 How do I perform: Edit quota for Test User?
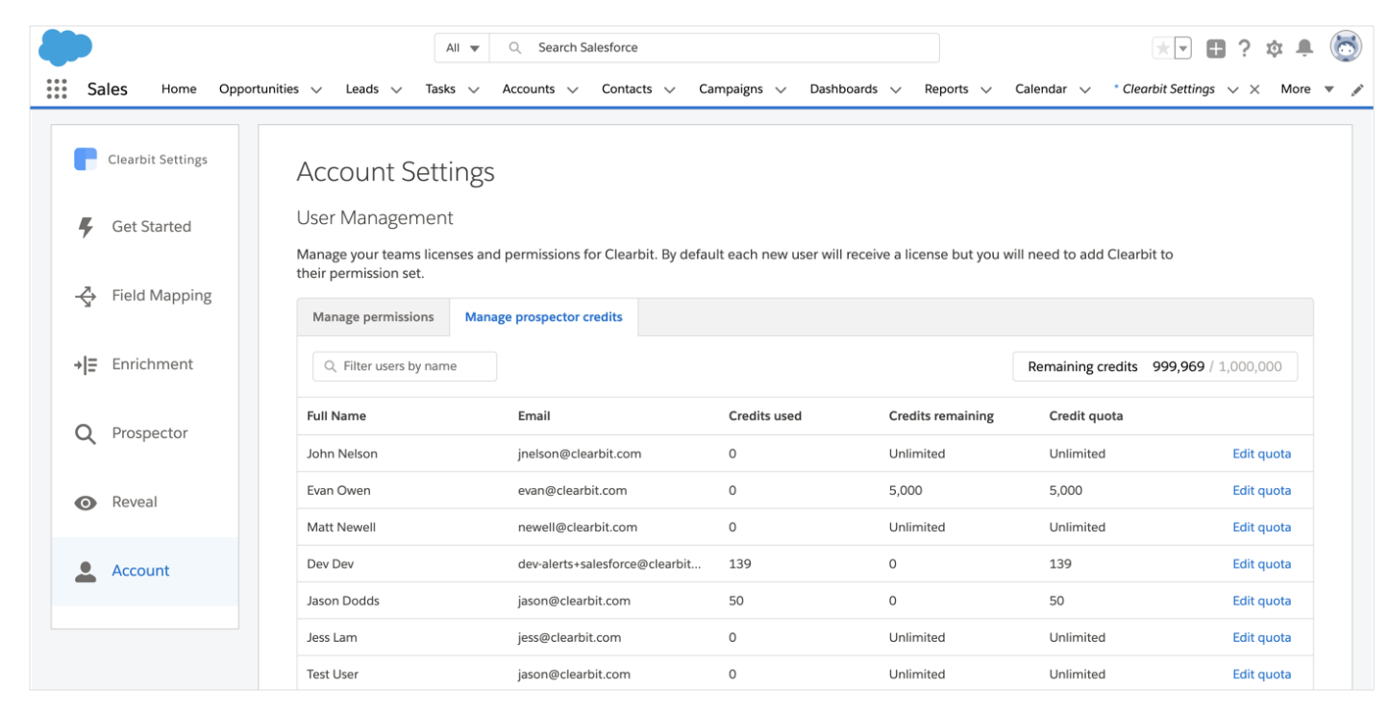[1261, 675]
